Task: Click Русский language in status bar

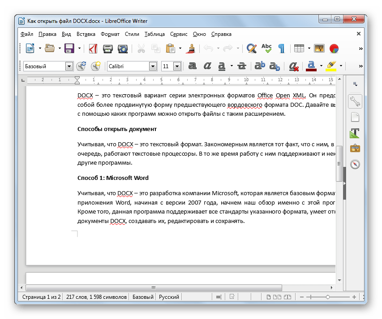Action: coord(169,297)
